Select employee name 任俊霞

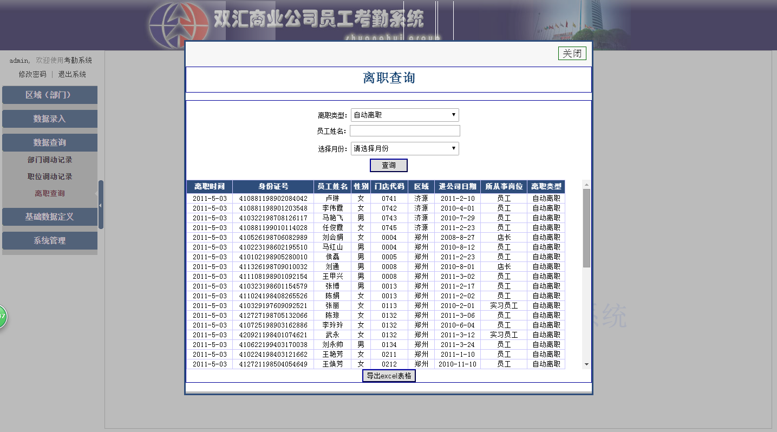coord(332,228)
